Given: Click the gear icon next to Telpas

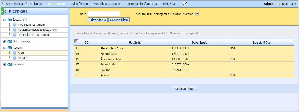Looking at the screenshot, I should point(14,58).
